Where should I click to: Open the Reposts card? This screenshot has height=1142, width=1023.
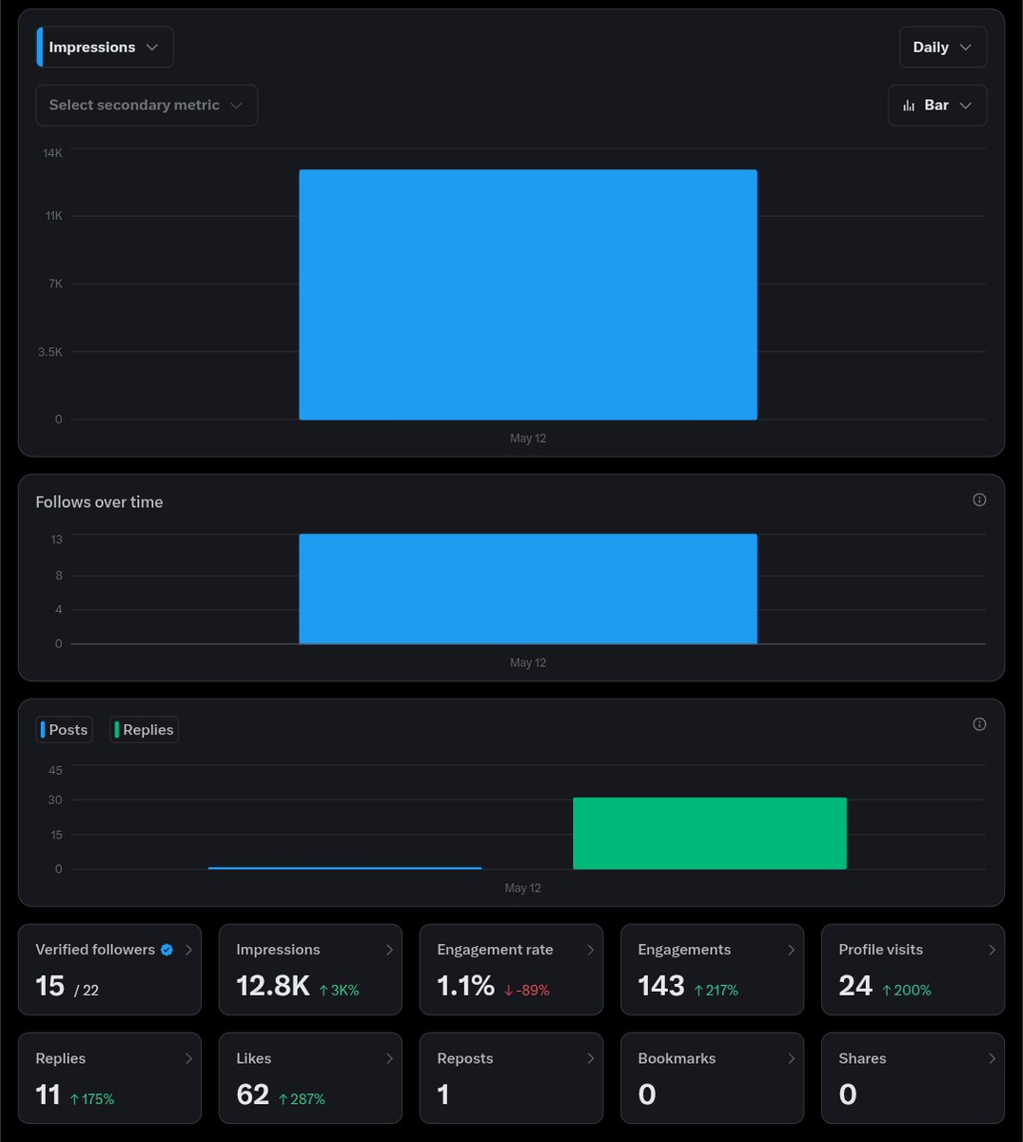click(x=511, y=1078)
